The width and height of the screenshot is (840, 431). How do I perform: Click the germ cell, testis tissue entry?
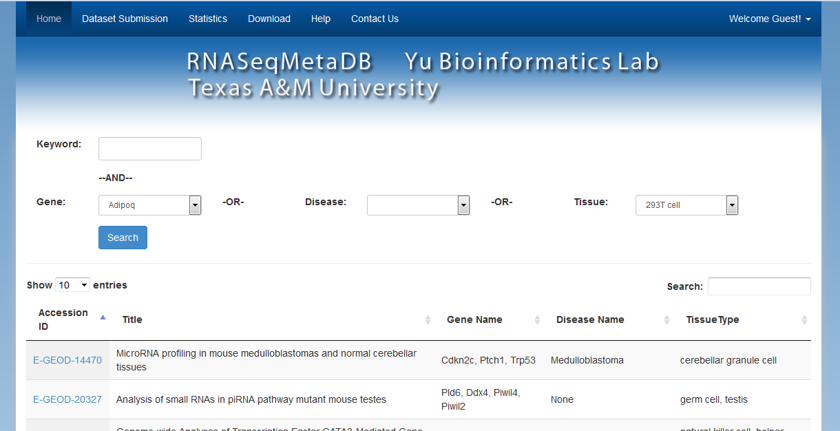(x=714, y=399)
